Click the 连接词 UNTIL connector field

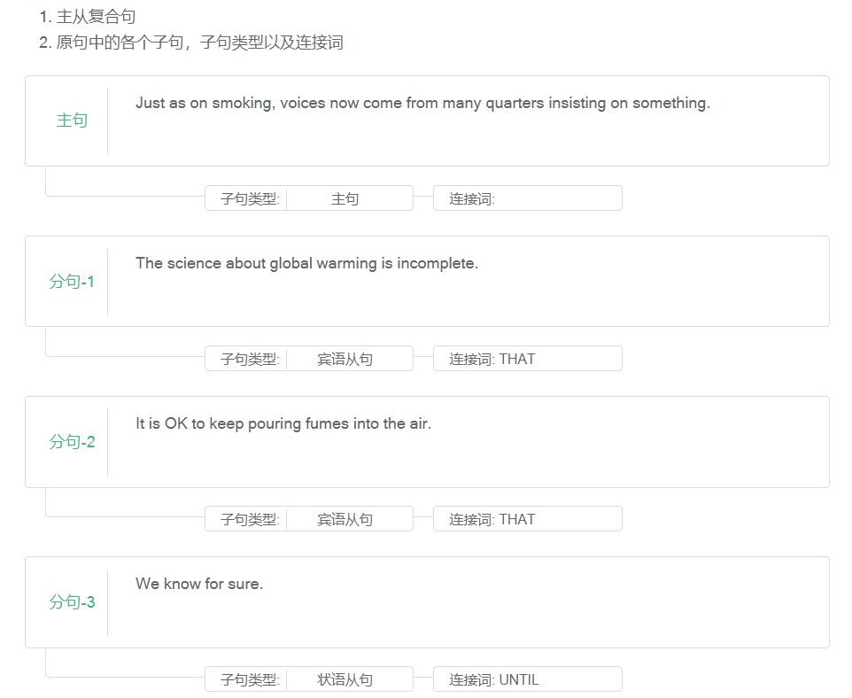(x=527, y=679)
